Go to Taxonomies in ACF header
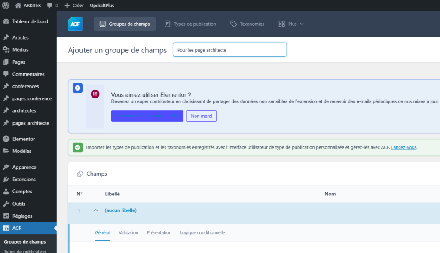The width and height of the screenshot is (440, 253). tap(247, 24)
